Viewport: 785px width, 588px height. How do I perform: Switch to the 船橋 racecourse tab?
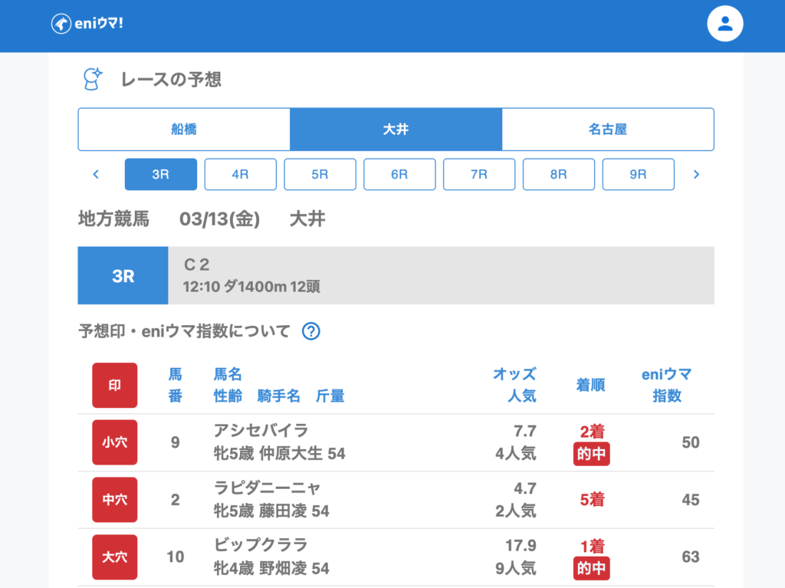click(x=184, y=129)
